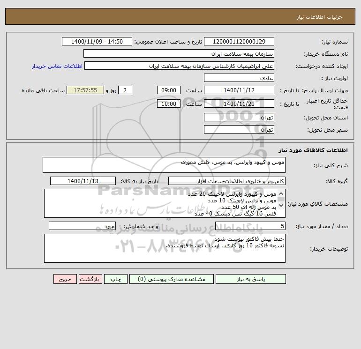Click spec line 'موس وایرلس لاجیتک 10 عدد'
Viewport: 361px width, 349px height.
pyautogui.click(x=242, y=200)
